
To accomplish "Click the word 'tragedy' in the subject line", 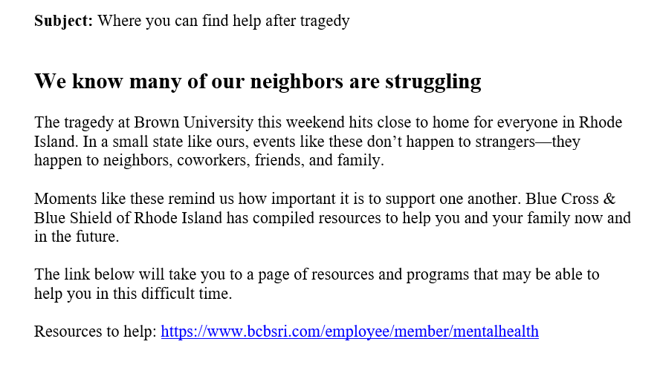I will (324, 21).
